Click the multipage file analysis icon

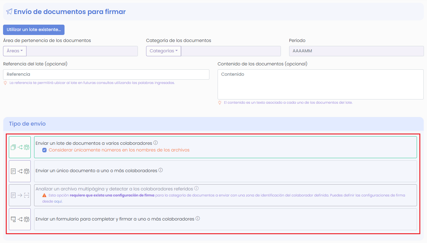(x=20, y=195)
